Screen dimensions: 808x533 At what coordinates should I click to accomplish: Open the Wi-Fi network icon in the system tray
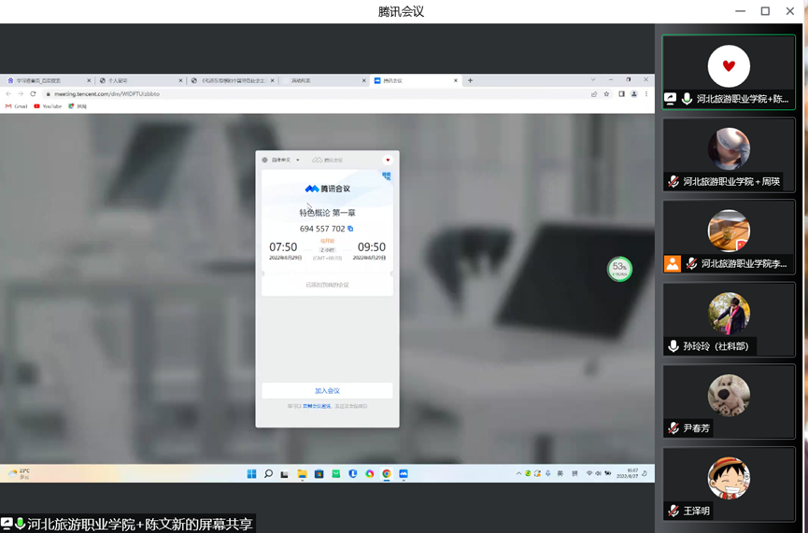pos(589,473)
